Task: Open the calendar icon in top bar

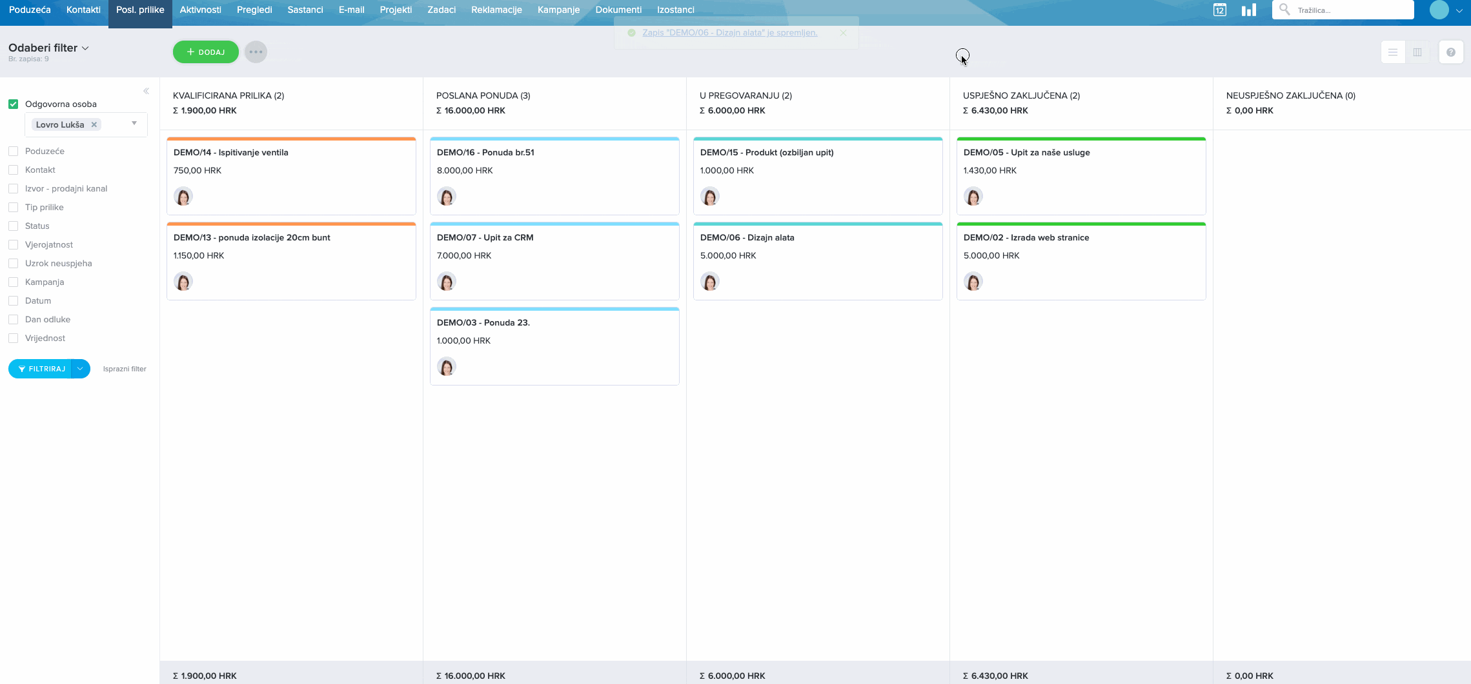Action: pyautogui.click(x=1219, y=10)
